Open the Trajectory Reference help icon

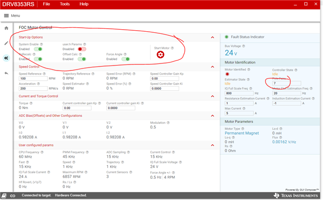pos(93,74)
